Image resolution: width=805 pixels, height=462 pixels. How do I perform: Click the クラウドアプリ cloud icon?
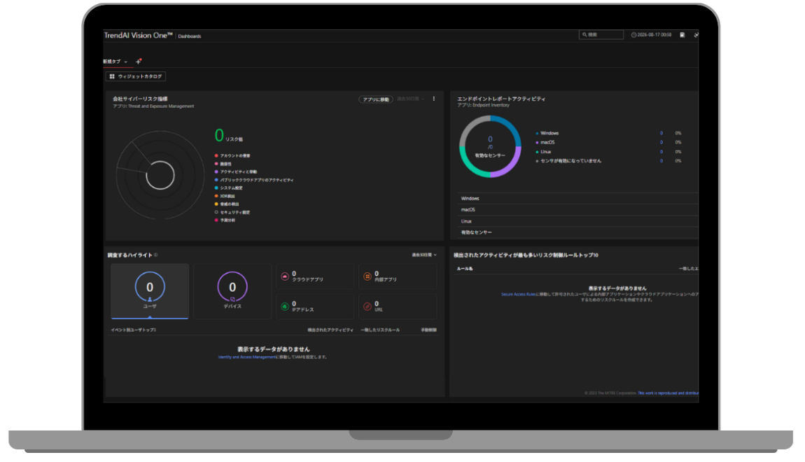tap(285, 276)
